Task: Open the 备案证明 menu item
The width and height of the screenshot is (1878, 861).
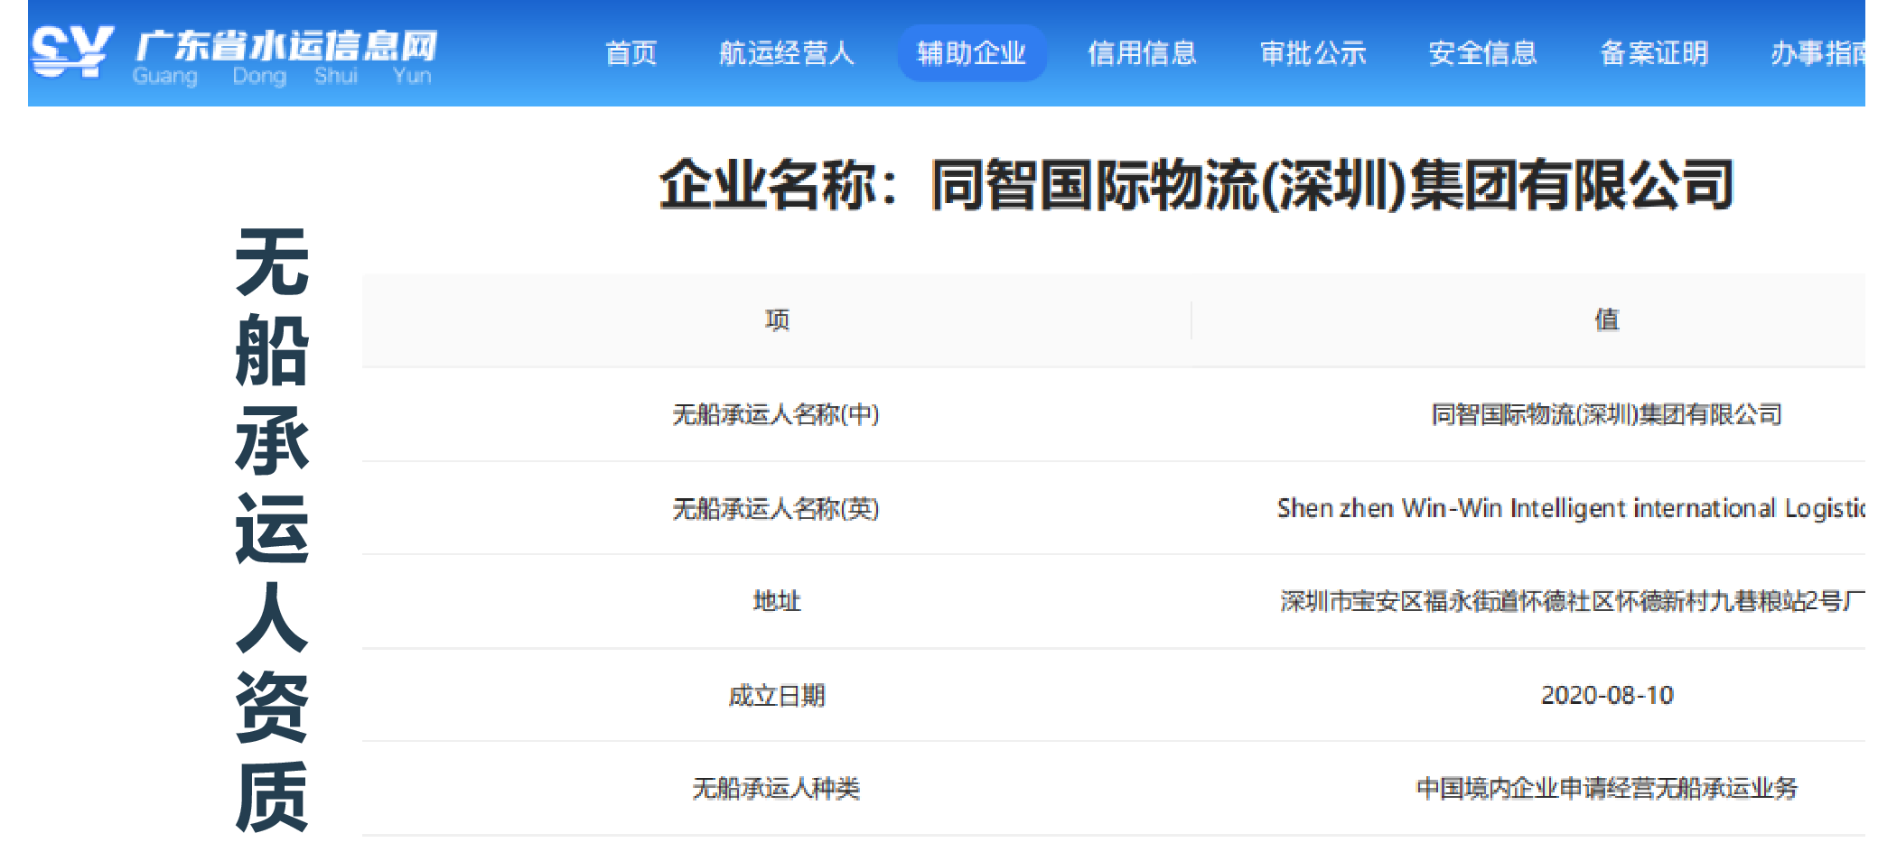Action: point(1654,53)
